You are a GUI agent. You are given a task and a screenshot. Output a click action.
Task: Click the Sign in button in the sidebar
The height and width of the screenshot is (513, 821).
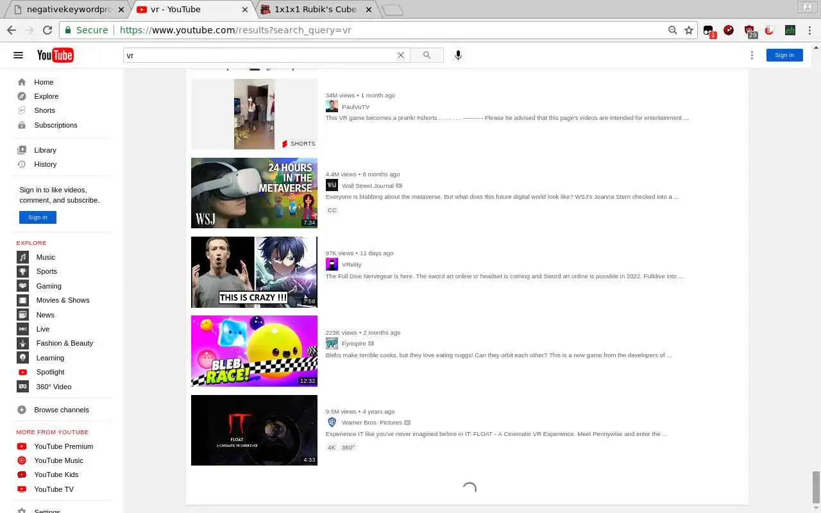pos(38,217)
